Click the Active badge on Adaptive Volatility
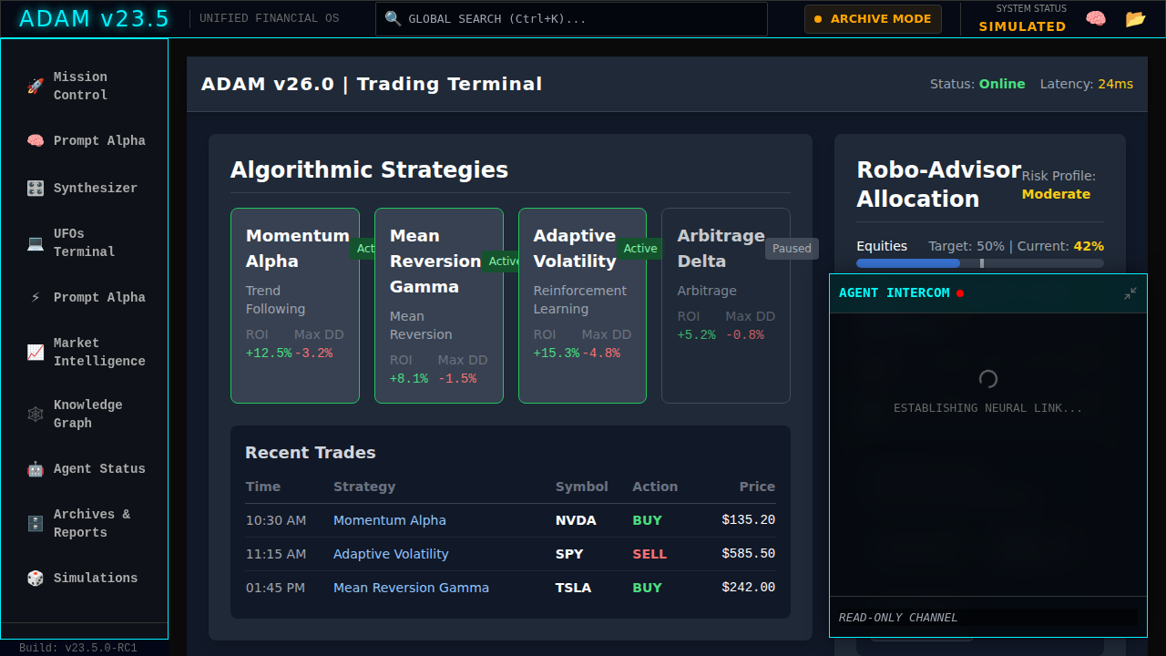The width and height of the screenshot is (1166, 656). click(640, 249)
